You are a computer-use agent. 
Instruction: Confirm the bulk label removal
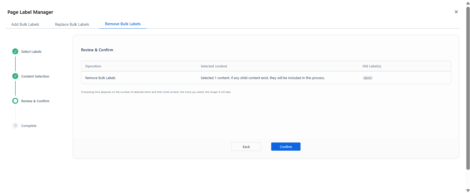286,147
